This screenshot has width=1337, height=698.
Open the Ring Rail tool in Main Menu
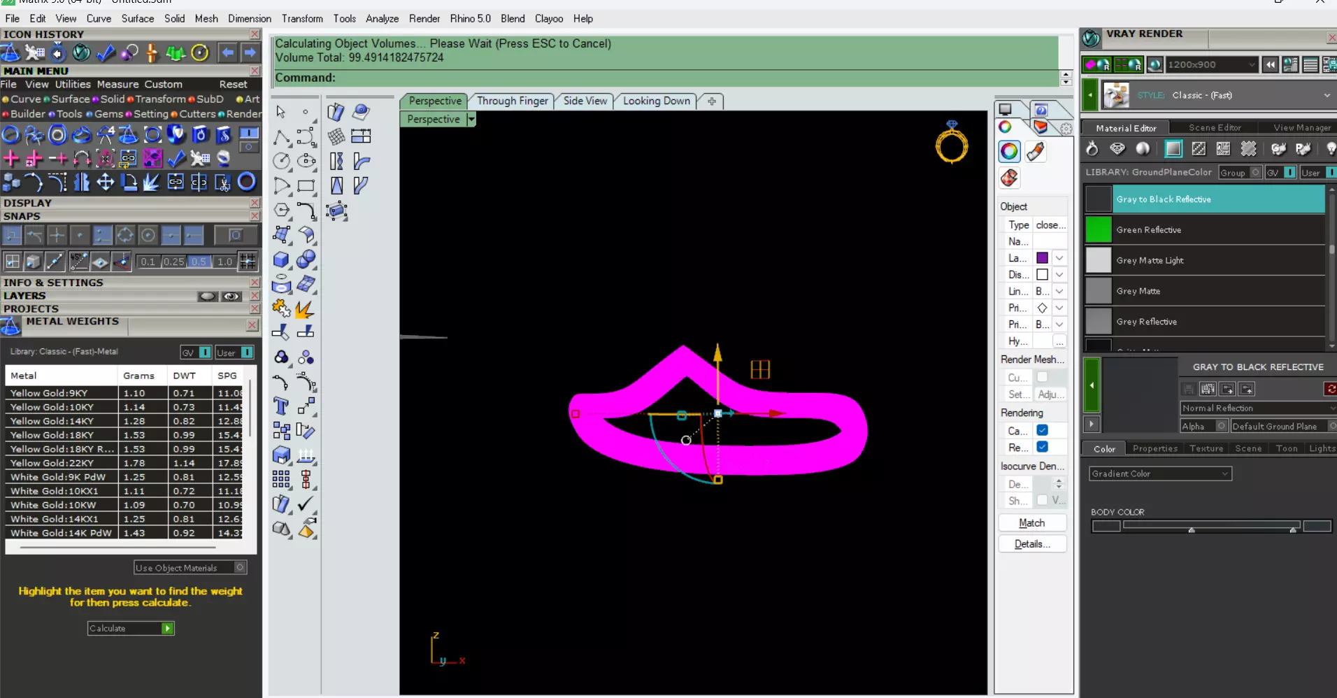pos(10,134)
